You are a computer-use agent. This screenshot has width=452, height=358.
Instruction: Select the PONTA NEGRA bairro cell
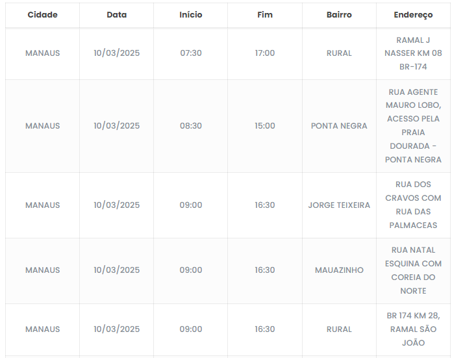pyautogui.click(x=339, y=126)
